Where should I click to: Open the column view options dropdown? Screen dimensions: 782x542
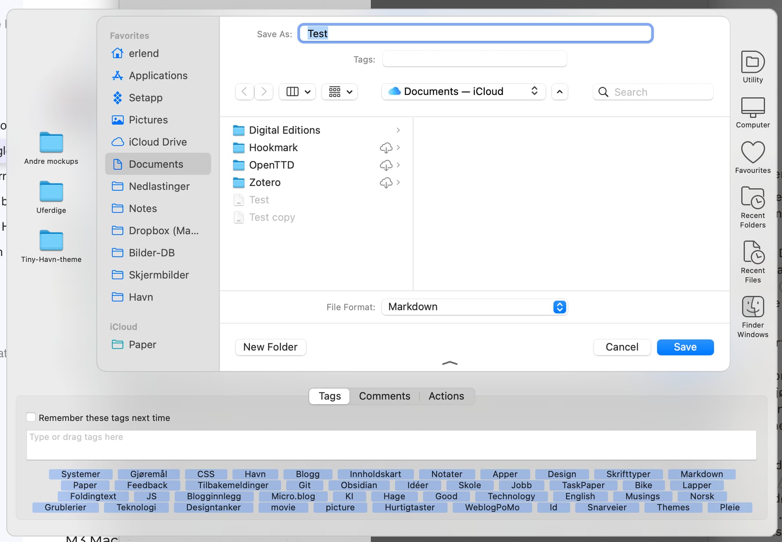pos(298,92)
